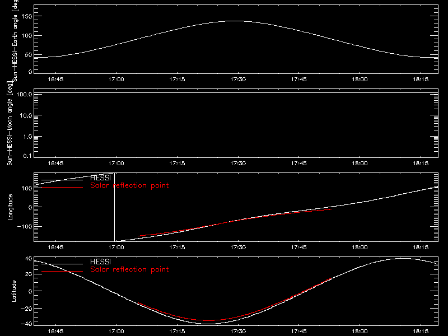Click the -40 tick of the Latitude plot
The width and height of the screenshot is (448, 336).
coord(26,324)
